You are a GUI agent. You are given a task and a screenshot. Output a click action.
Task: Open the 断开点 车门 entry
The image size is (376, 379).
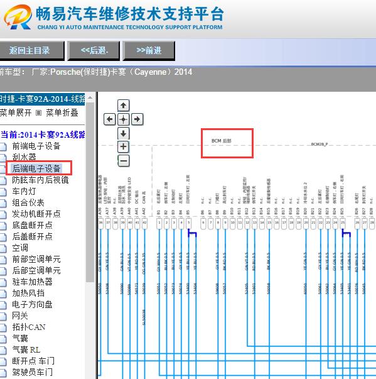[x=33, y=361]
